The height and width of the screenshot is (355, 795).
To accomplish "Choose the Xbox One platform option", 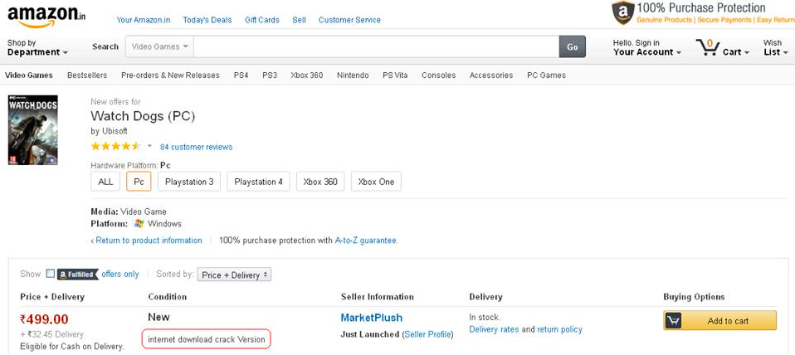I will 376,182.
